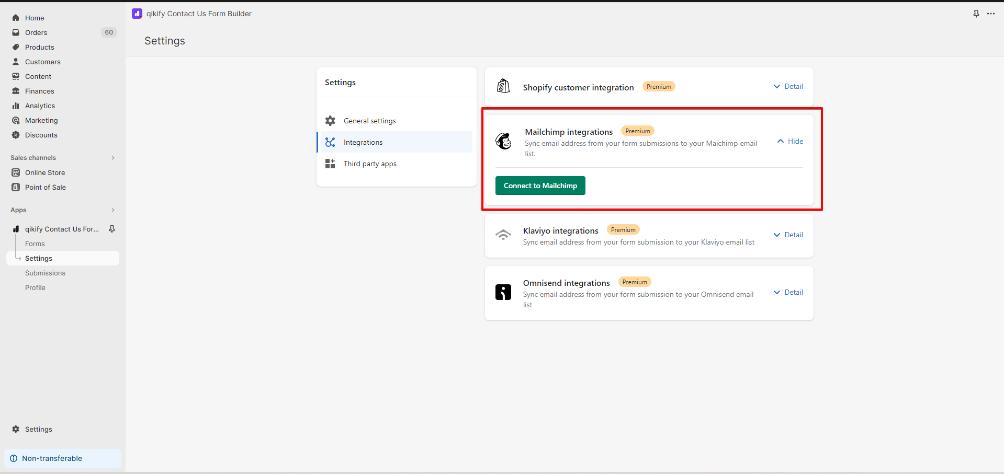Image resolution: width=1004 pixels, height=474 pixels.
Task: Select Integrations menu item
Action: pos(394,142)
